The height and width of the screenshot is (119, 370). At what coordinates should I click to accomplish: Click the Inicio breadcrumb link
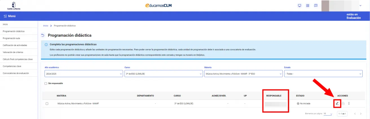point(45,26)
